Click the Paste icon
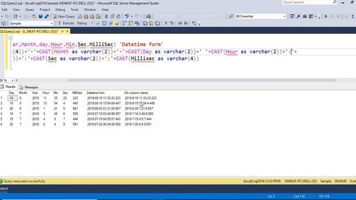Image resolution: width=356 pixels, height=200 pixels. click(118, 16)
